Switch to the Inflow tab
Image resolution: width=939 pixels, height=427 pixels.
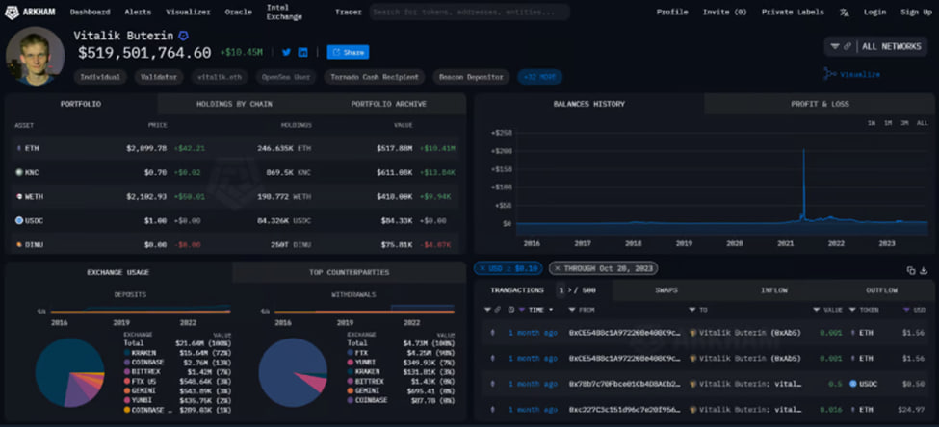(773, 290)
